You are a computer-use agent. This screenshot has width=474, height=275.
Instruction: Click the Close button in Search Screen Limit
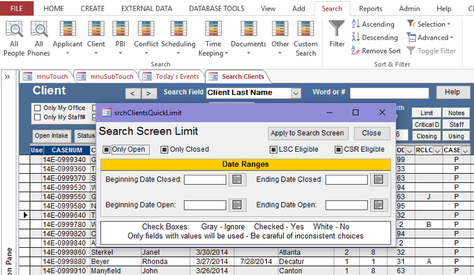coord(372,133)
